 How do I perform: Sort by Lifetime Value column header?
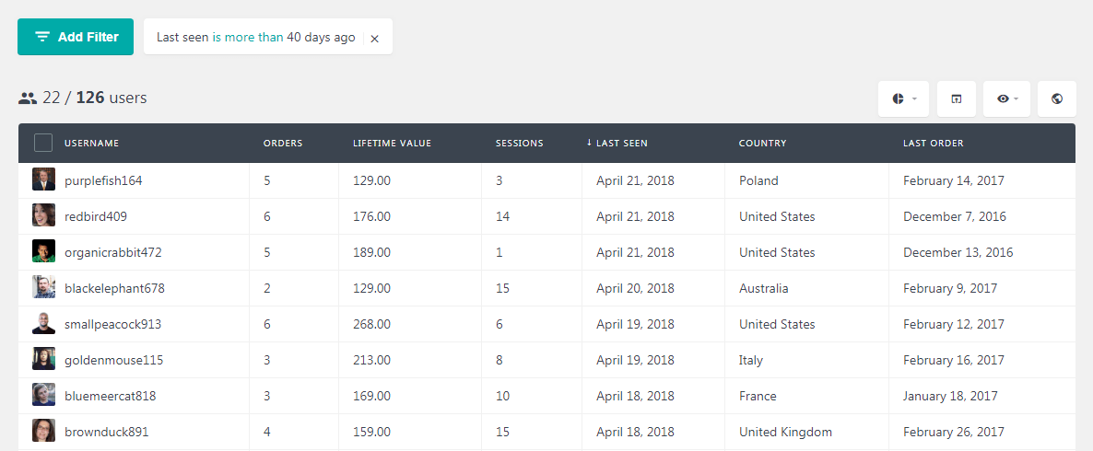pyautogui.click(x=392, y=144)
